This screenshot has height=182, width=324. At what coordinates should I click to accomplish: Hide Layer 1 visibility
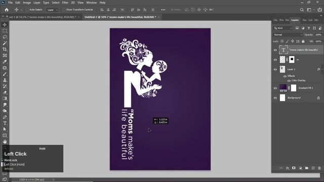pos(275,69)
